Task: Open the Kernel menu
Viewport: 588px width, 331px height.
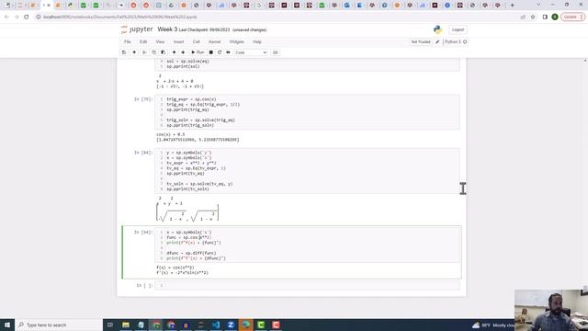Action: click(214, 42)
